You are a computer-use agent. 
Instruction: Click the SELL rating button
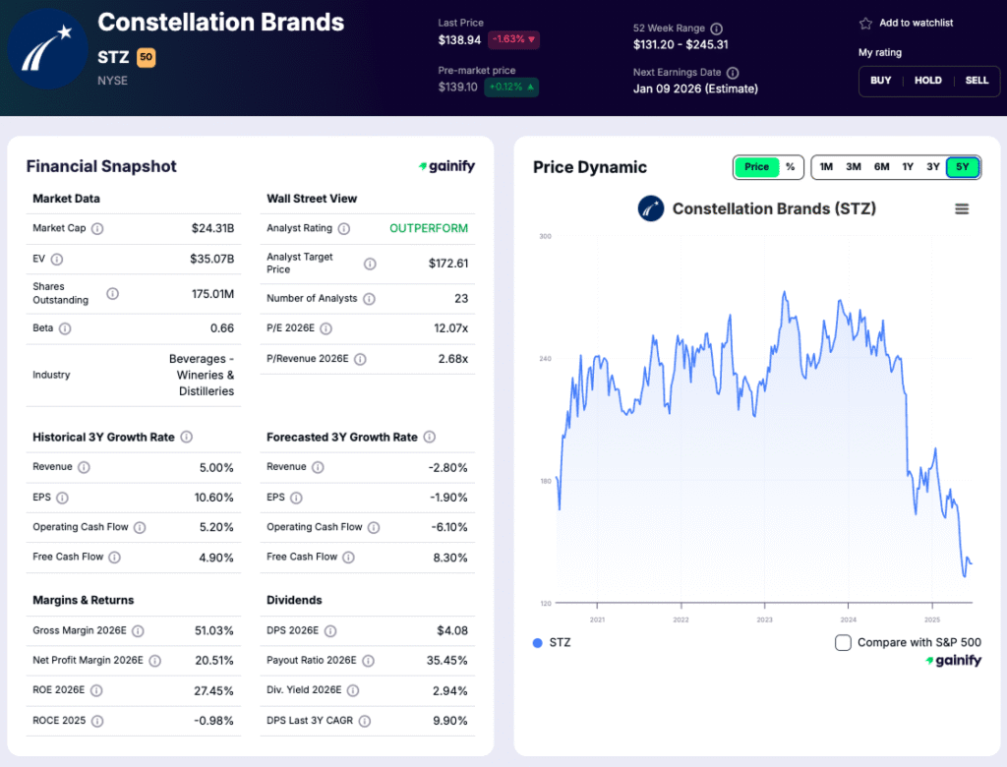(977, 81)
